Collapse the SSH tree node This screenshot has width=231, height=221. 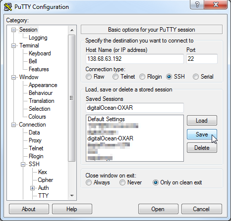(23, 164)
